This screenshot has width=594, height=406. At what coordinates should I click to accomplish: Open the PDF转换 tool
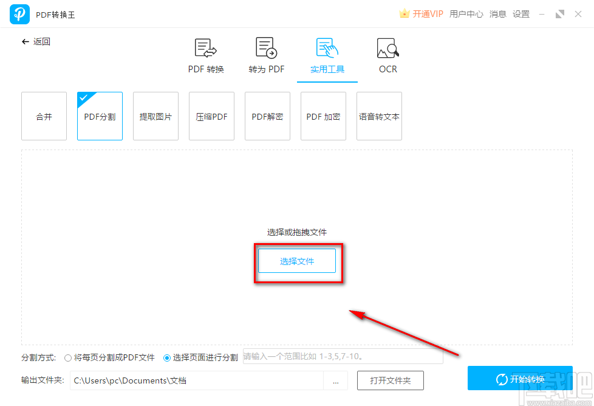coord(205,55)
